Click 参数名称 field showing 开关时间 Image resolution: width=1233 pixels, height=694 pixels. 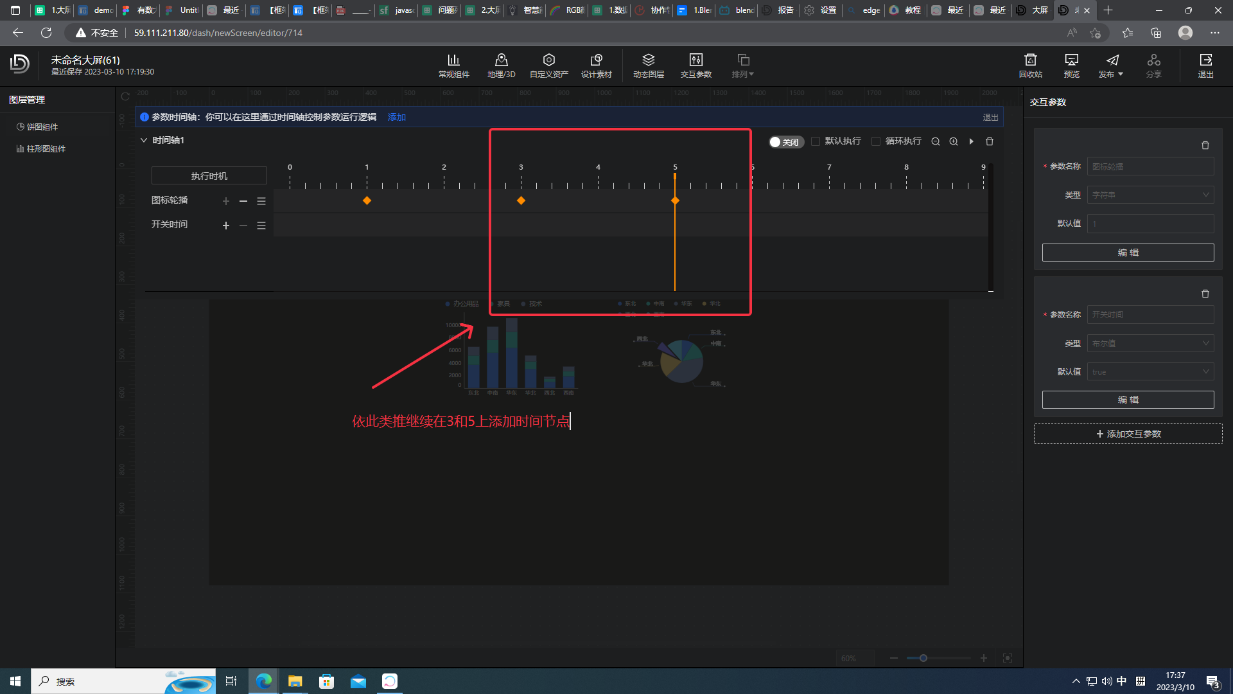pyautogui.click(x=1150, y=315)
